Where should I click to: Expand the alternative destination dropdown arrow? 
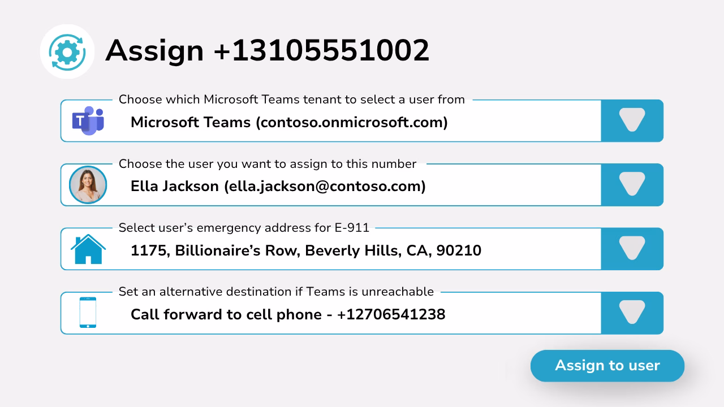coord(632,313)
